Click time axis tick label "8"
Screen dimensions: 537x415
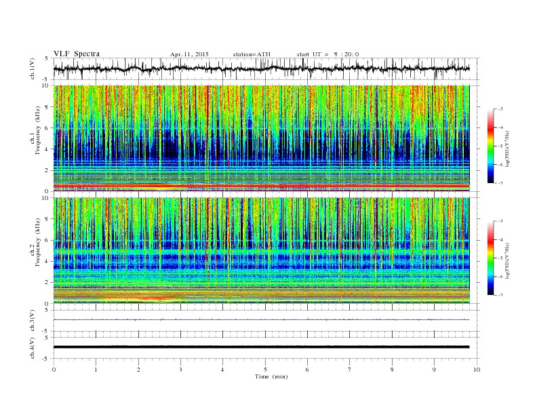click(392, 370)
